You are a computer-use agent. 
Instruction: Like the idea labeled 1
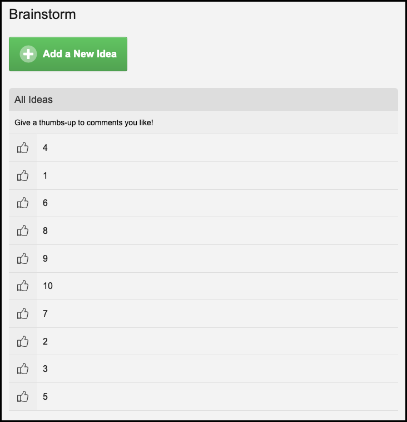click(23, 175)
